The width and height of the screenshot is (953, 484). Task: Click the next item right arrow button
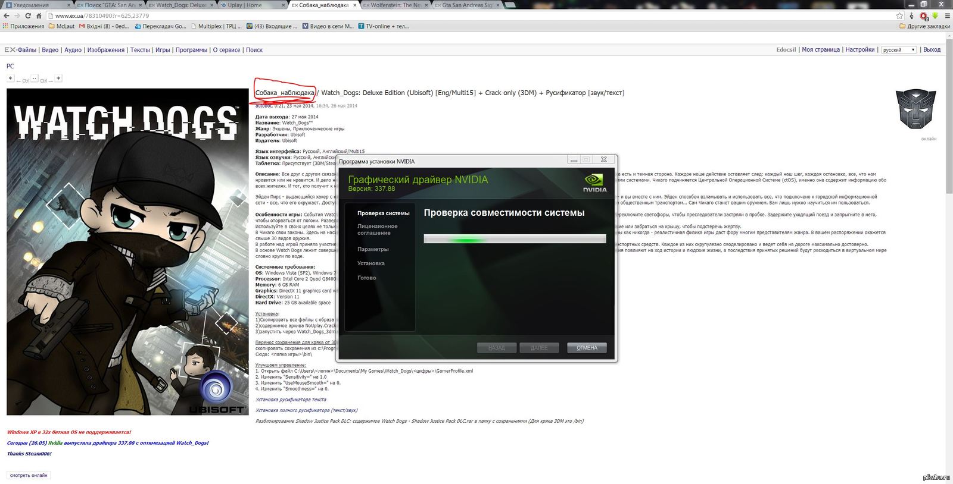(58, 78)
